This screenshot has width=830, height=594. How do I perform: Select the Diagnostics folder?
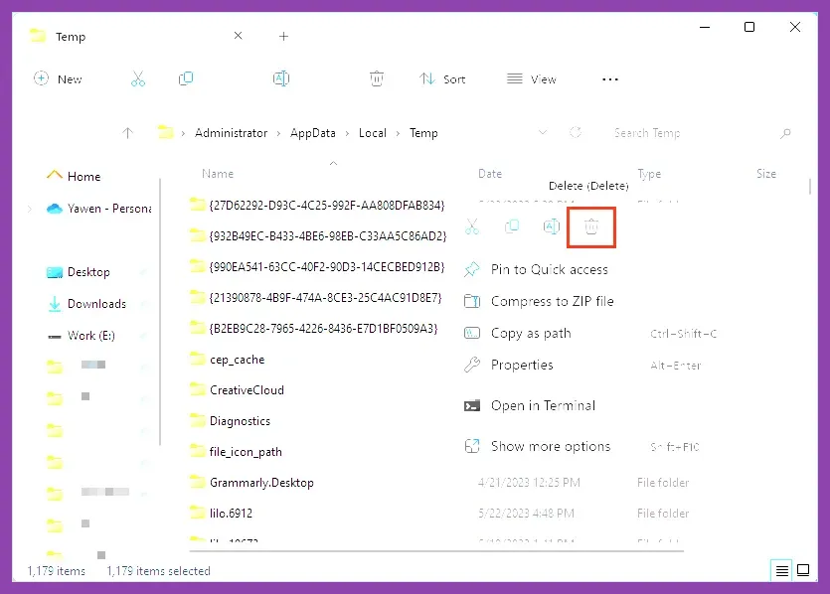(x=231, y=421)
